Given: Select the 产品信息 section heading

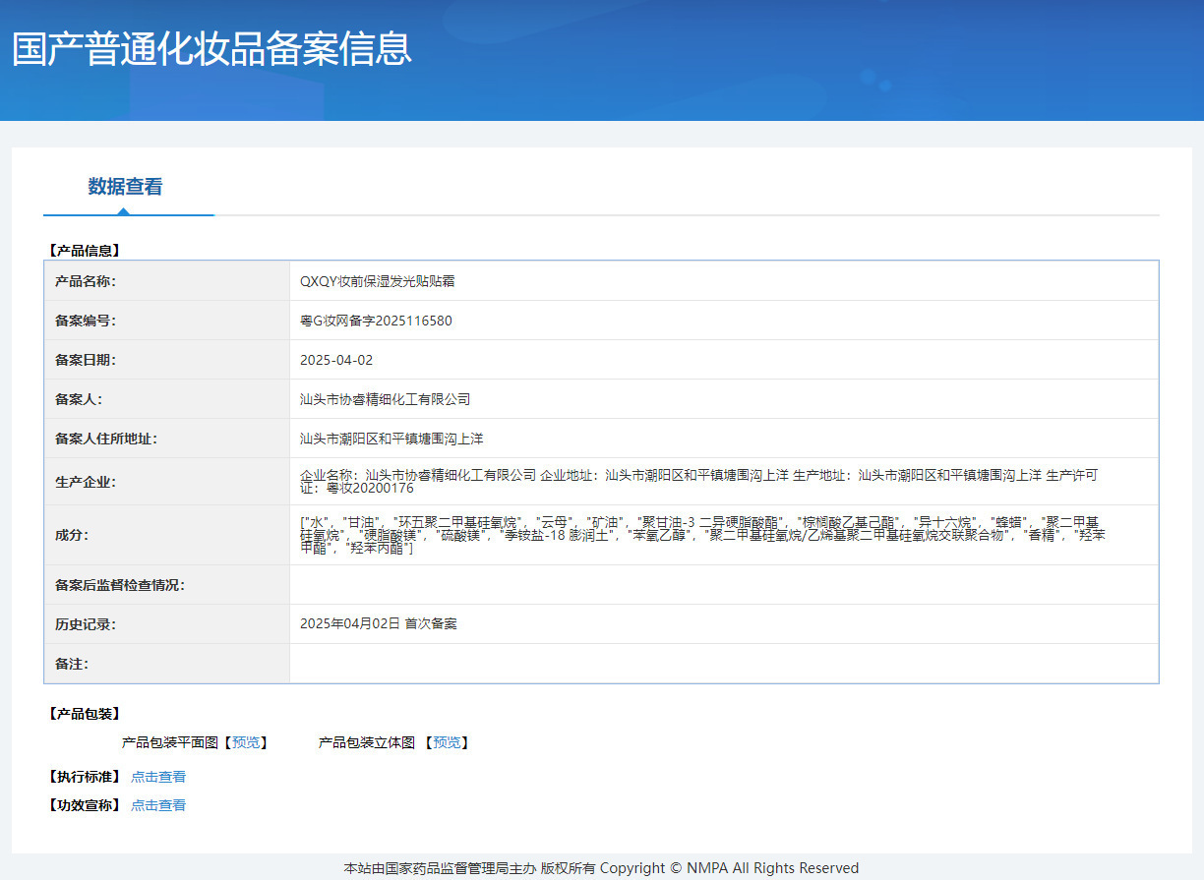Looking at the screenshot, I should [84, 251].
